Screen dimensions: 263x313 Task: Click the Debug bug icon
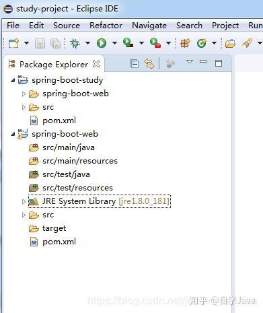(x=75, y=43)
